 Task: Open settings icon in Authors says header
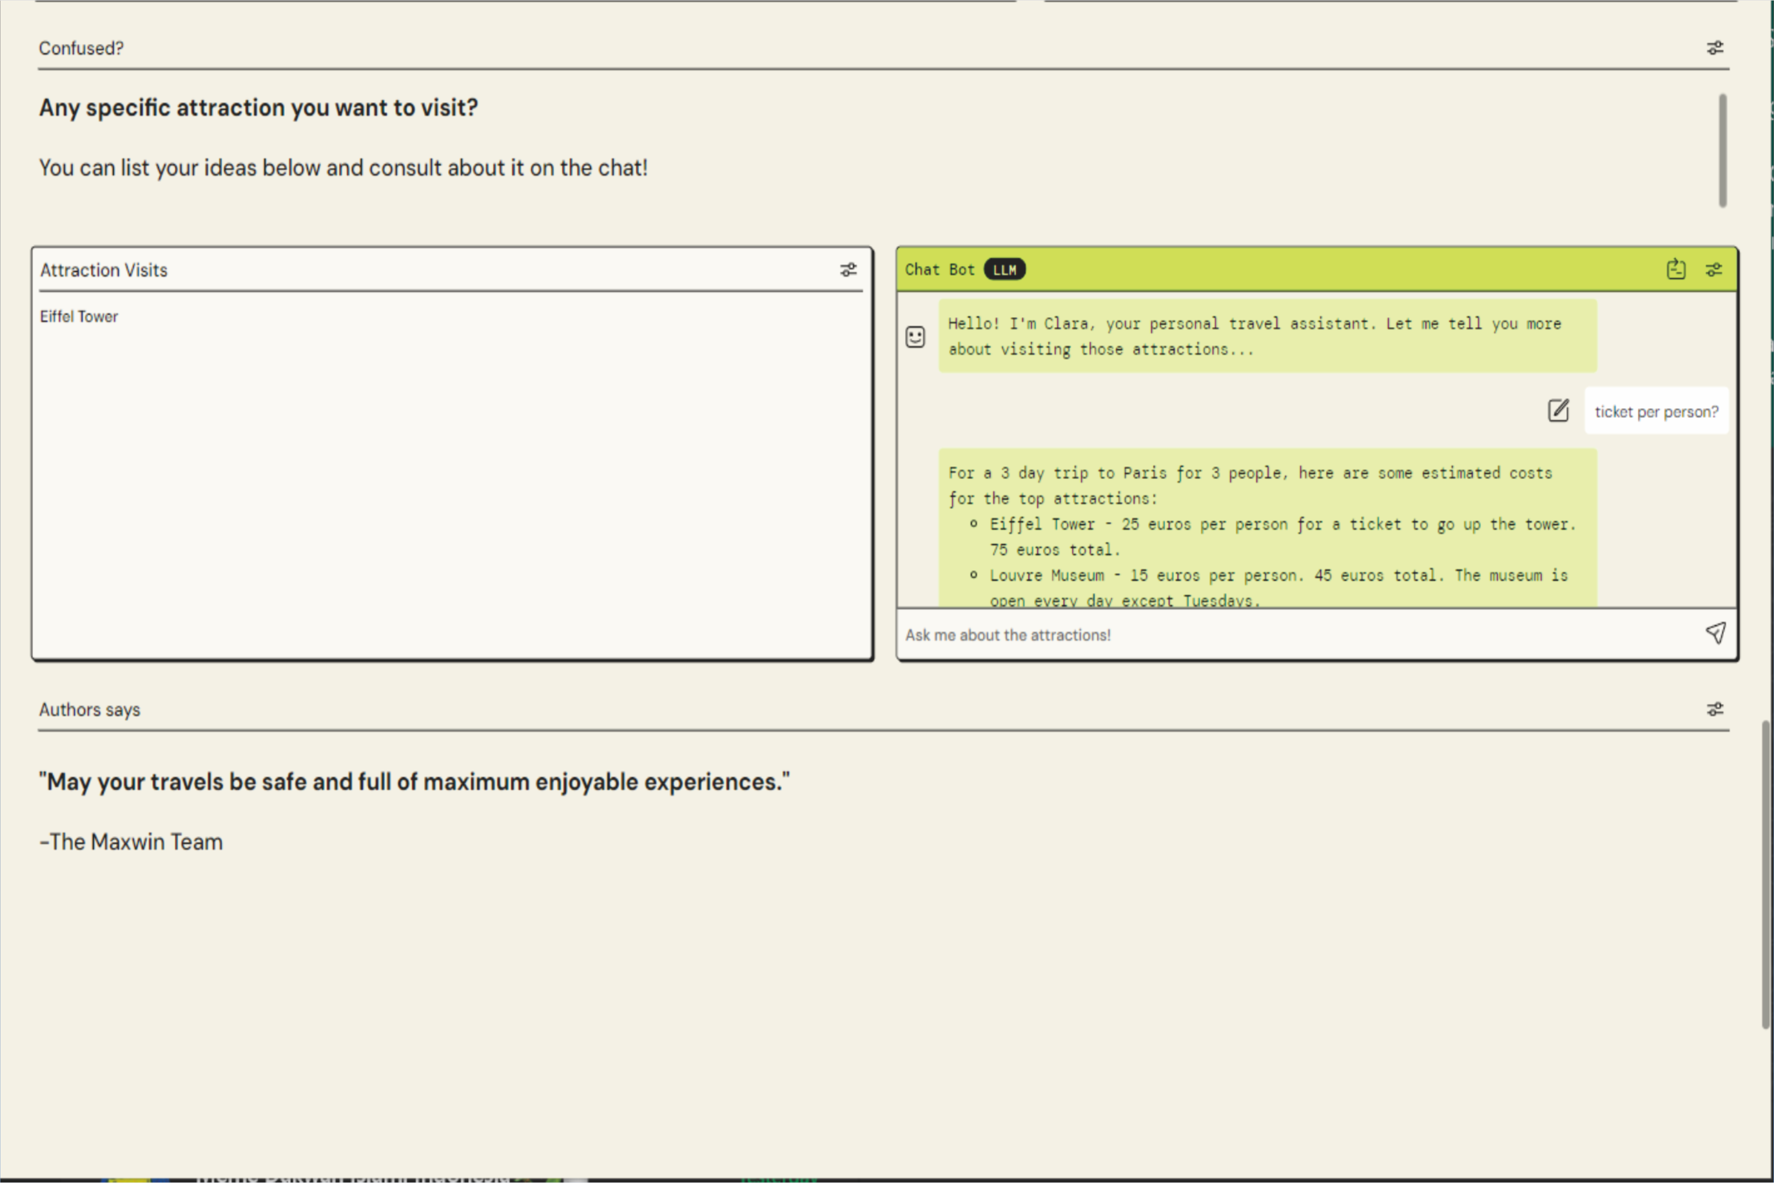[x=1714, y=709]
